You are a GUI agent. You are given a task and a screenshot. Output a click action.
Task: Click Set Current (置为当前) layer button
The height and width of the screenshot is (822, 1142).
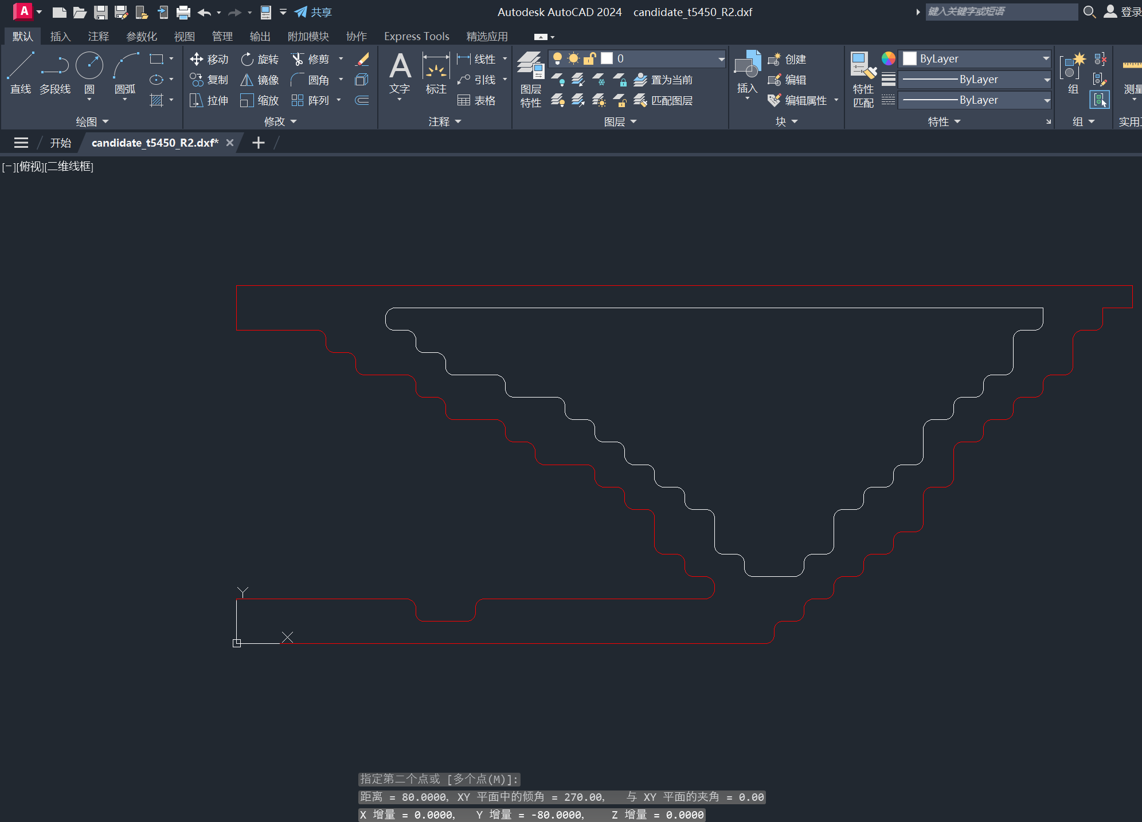(663, 80)
